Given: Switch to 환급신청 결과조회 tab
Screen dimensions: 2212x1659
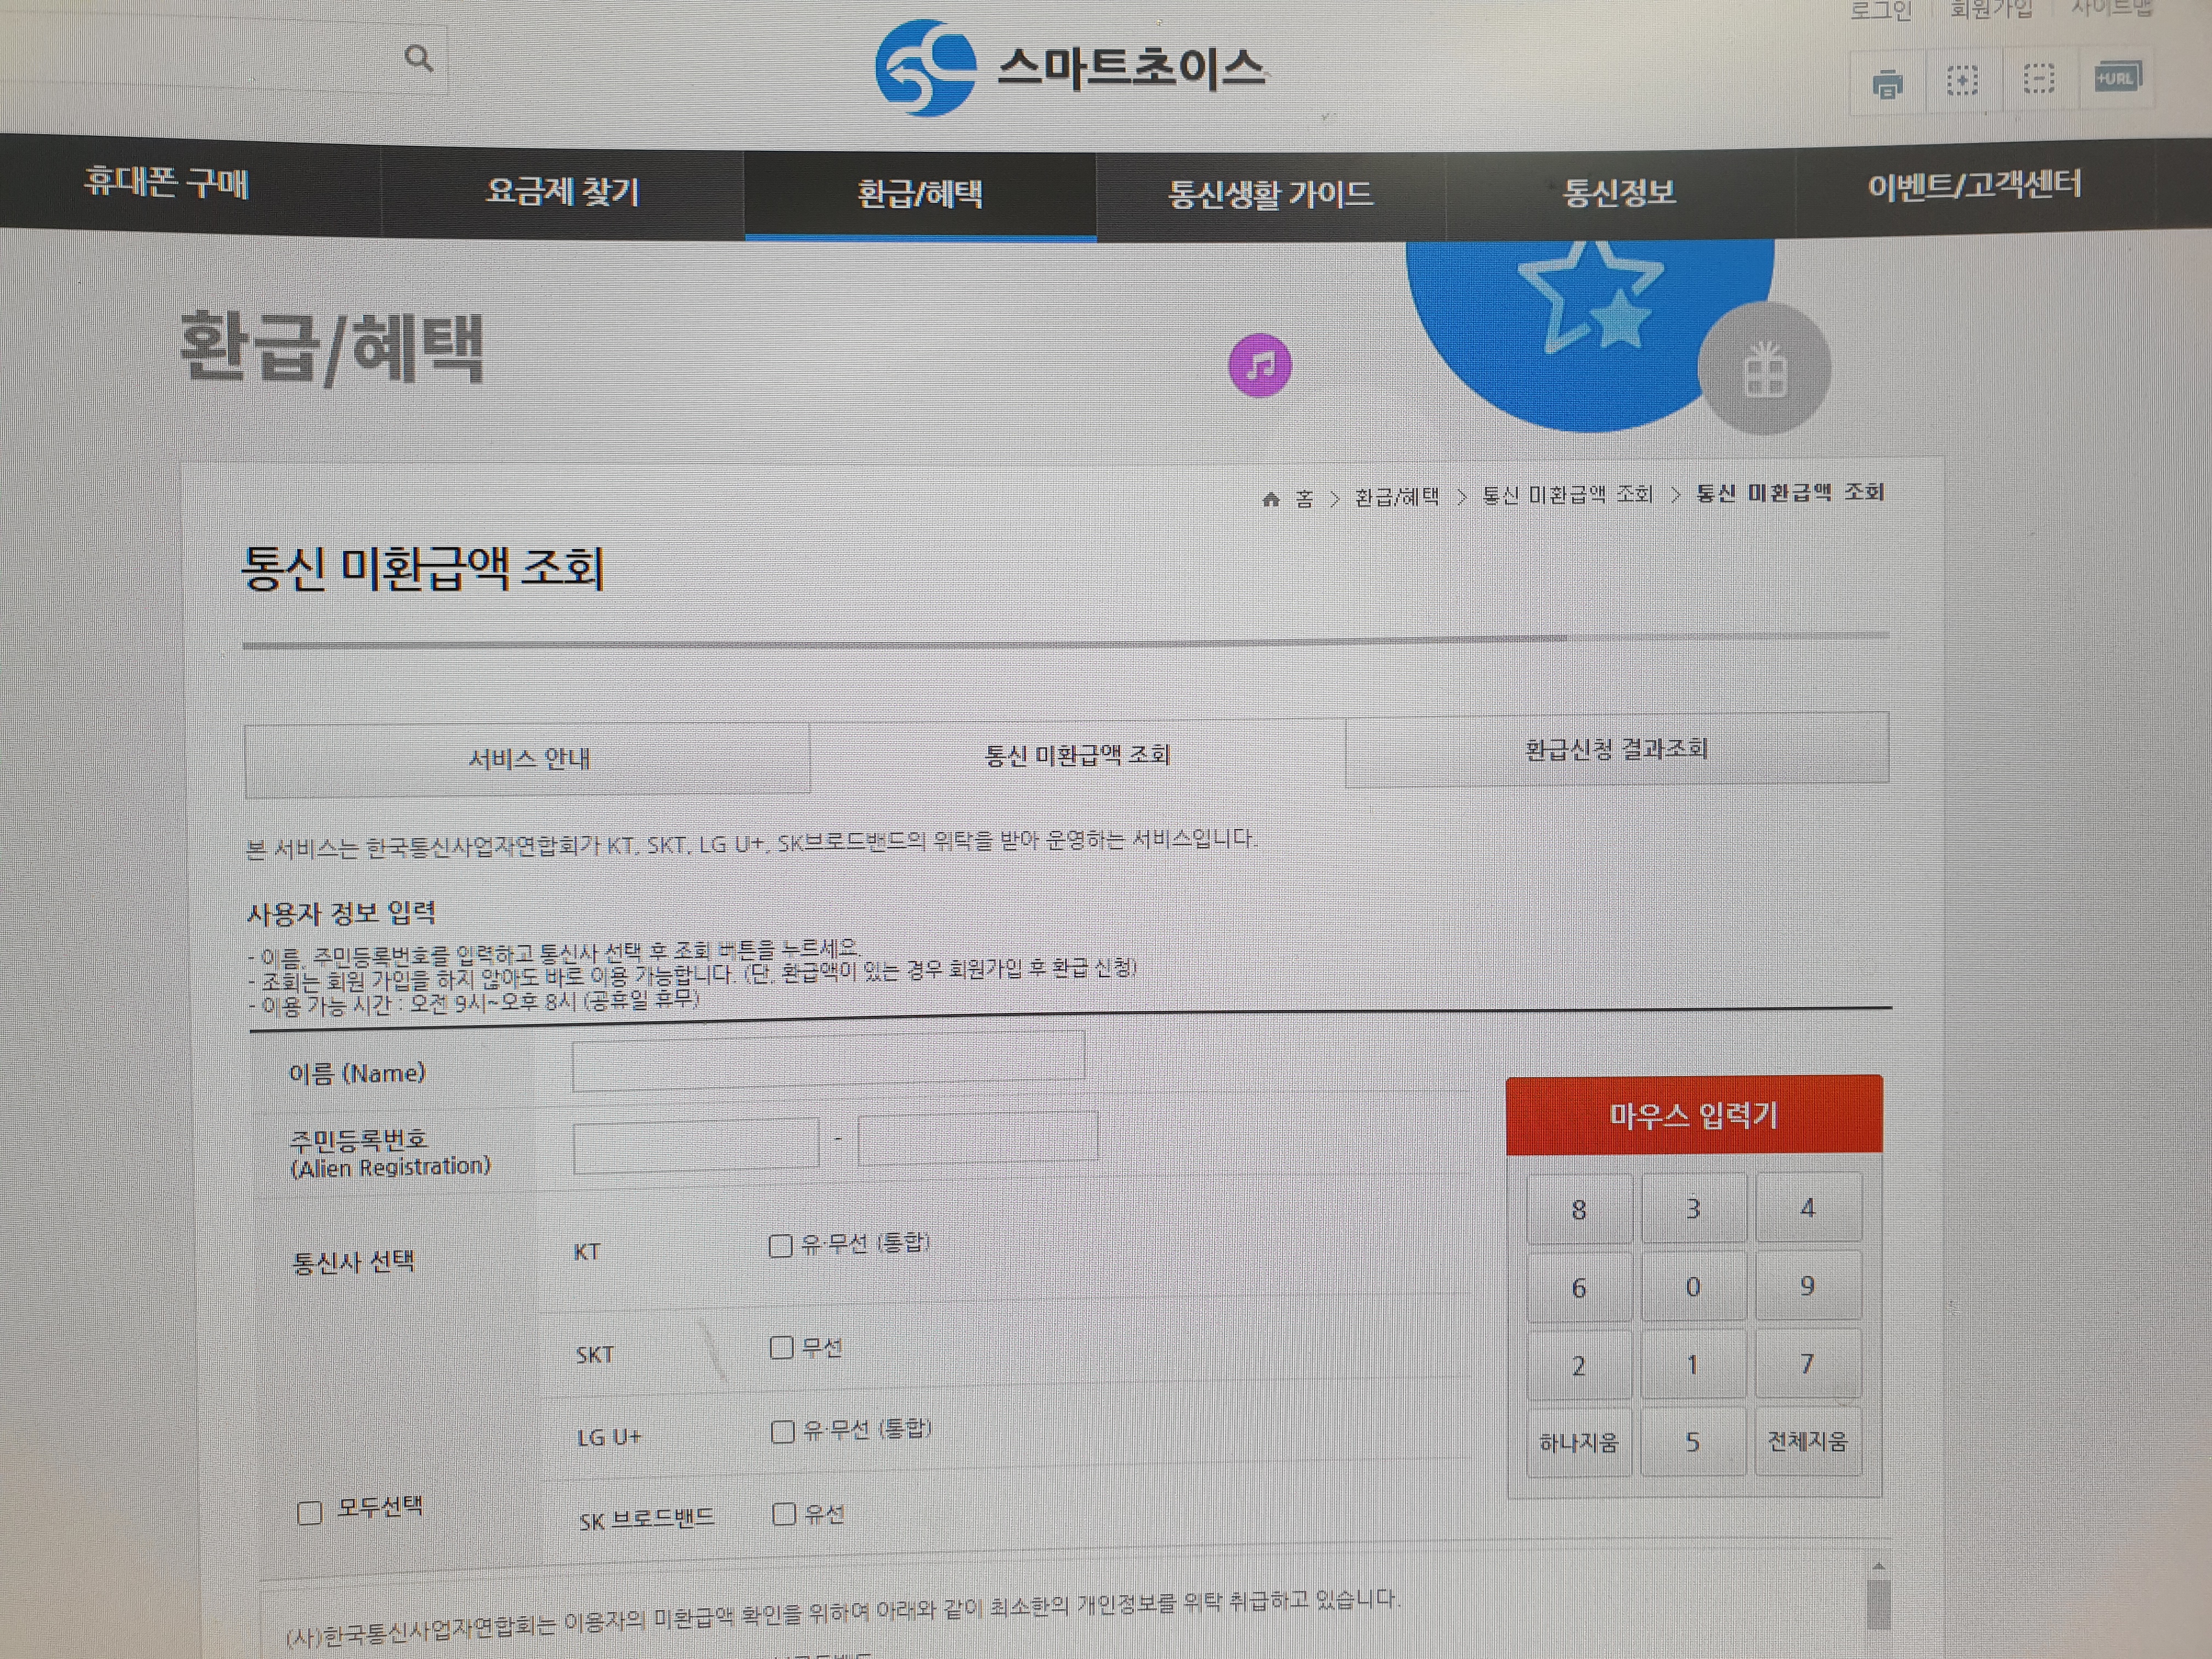Looking at the screenshot, I should [x=1616, y=749].
